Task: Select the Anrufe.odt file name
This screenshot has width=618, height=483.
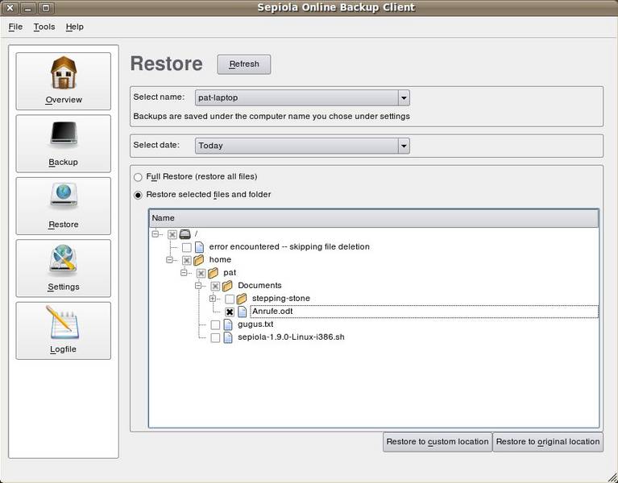Action: (272, 312)
